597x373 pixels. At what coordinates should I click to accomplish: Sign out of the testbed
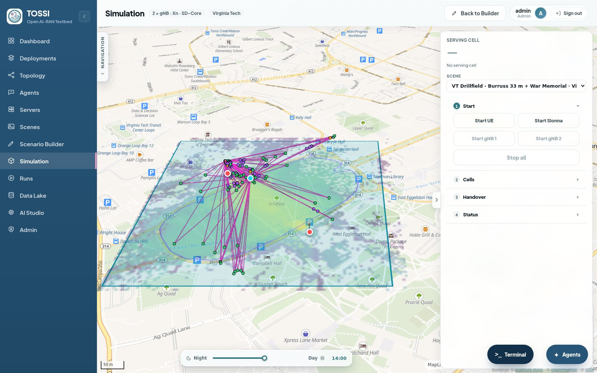tap(569, 13)
